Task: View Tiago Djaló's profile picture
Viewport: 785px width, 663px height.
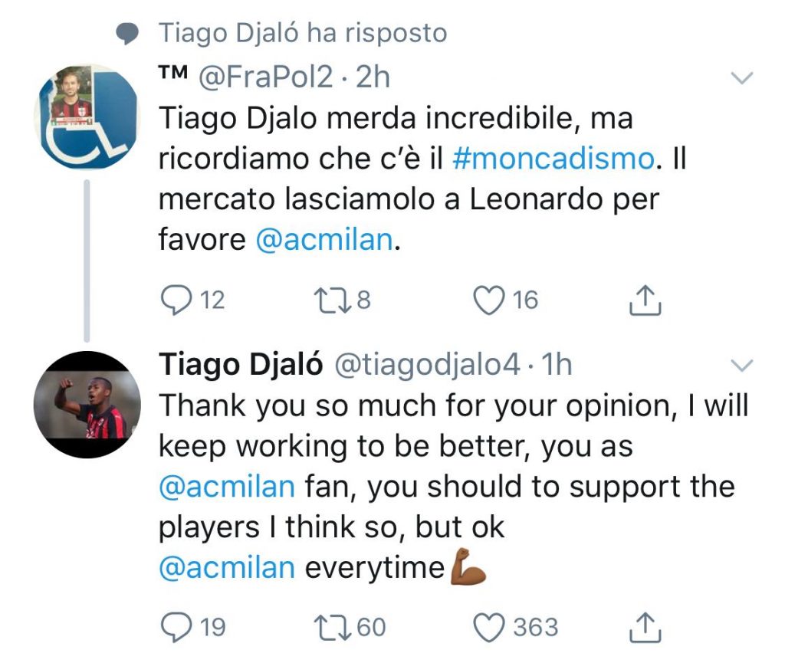Action: (x=88, y=405)
